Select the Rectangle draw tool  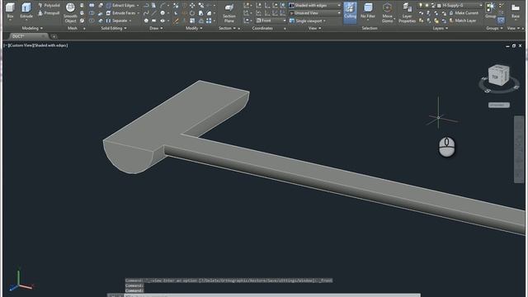click(x=154, y=21)
